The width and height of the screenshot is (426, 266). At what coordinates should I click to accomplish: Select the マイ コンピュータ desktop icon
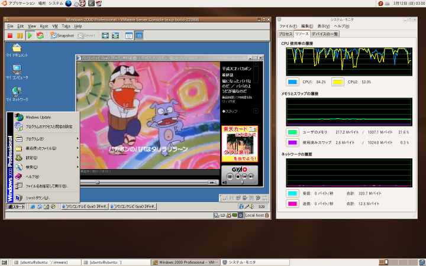tap(17, 72)
